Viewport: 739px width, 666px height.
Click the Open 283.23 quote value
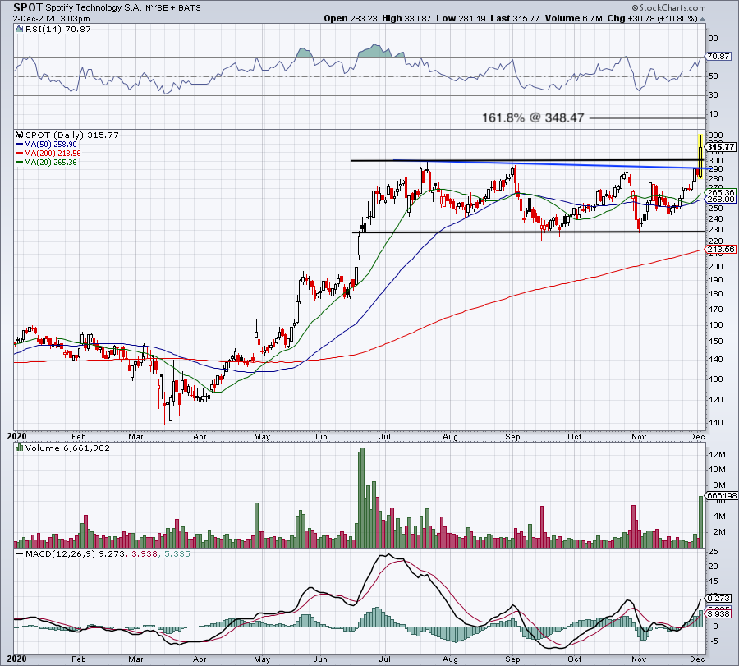[x=351, y=18]
